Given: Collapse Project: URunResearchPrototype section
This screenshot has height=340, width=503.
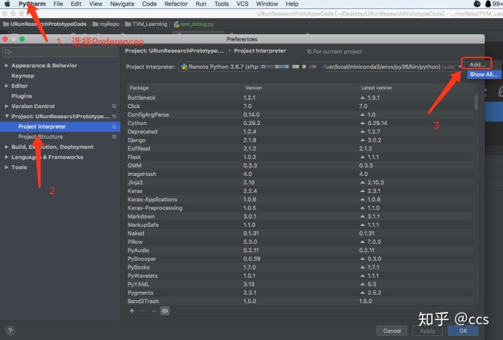Looking at the screenshot, I should [x=6, y=117].
